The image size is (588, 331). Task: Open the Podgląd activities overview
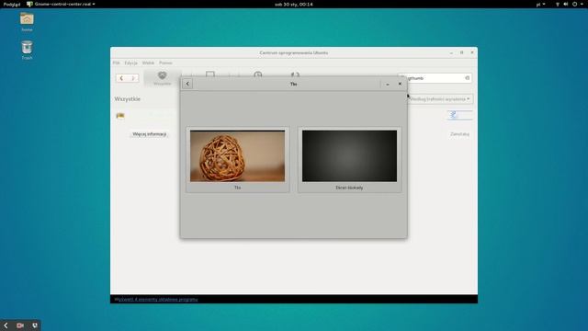[x=12, y=4]
